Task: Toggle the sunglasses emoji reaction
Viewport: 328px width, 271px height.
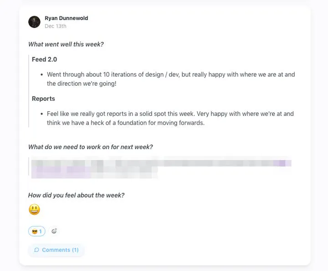Action: pyautogui.click(x=36, y=231)
